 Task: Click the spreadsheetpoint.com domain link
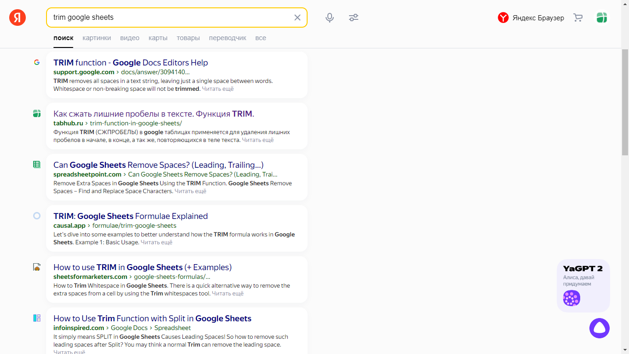(87, 174)
